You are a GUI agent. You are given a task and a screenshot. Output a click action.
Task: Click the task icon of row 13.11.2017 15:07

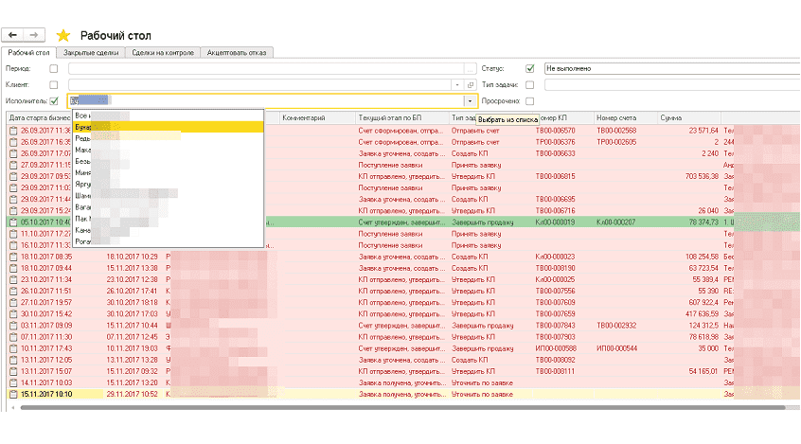tap(13, 371)
